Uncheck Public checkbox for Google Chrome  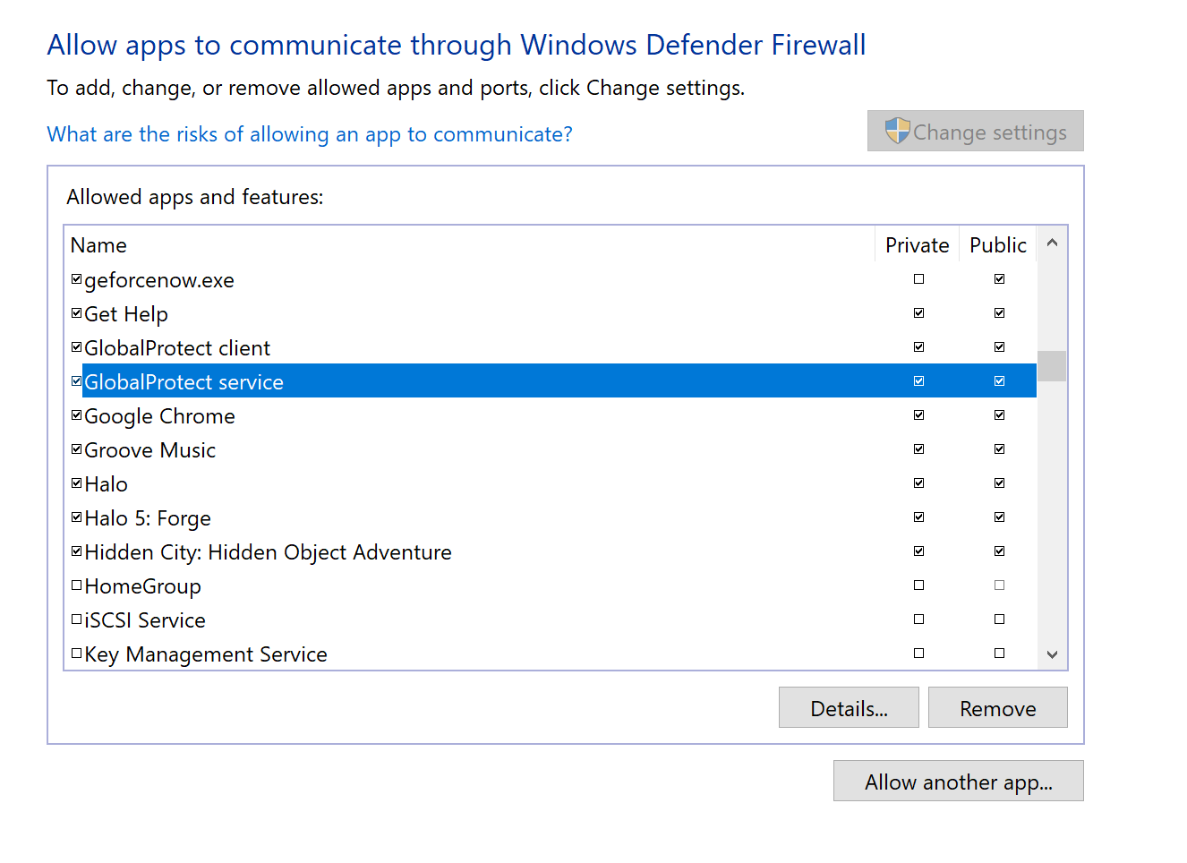[x=999, y=415]
